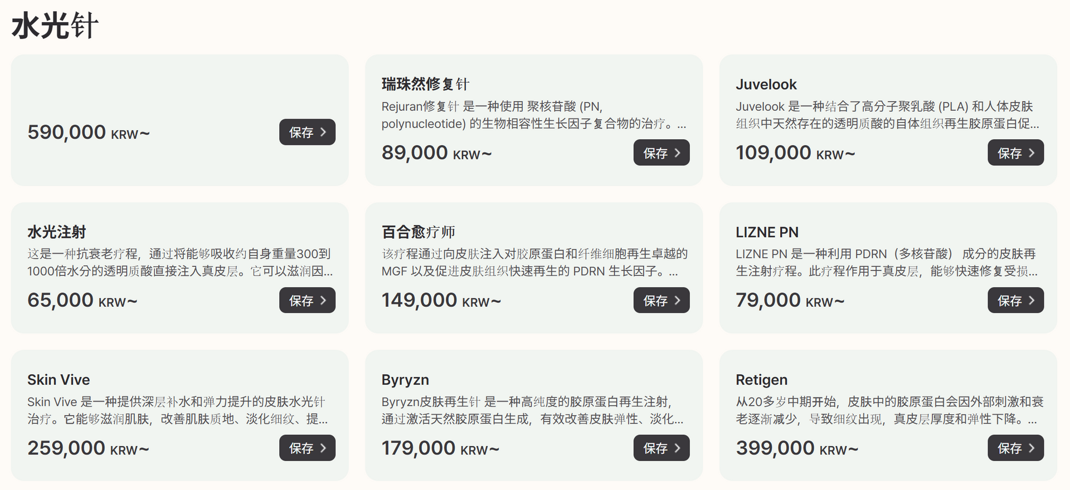The width and height of the screenshot is (1070, 490).
Task: Click the Byryzn card heading
Action: point(405,380)
